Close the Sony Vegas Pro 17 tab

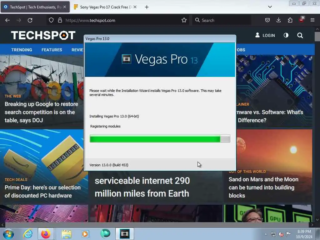(135, 7)
